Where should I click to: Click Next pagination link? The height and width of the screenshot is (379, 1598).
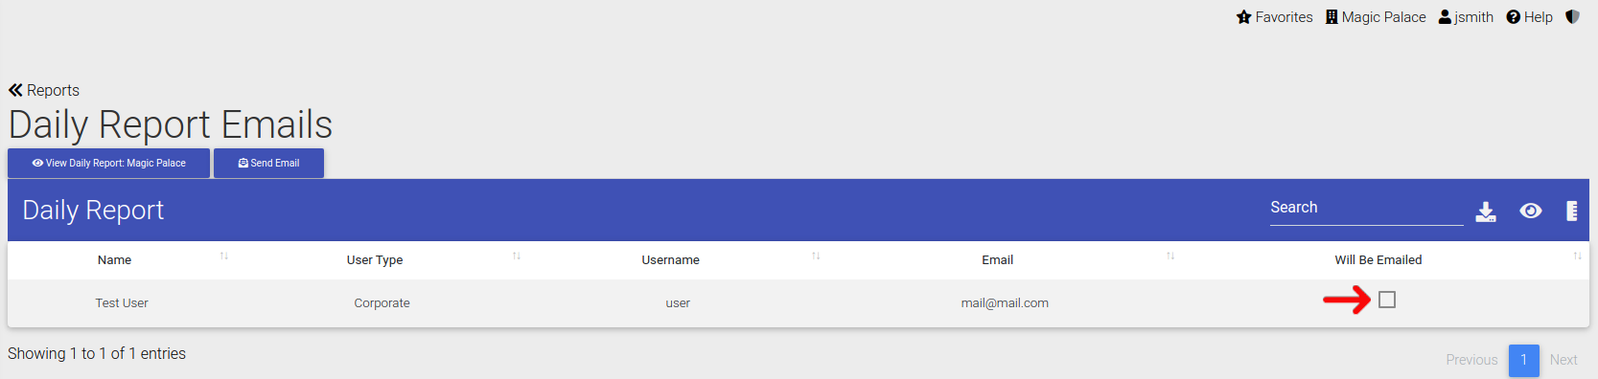pyautogui.click(x=1563, y=360)
